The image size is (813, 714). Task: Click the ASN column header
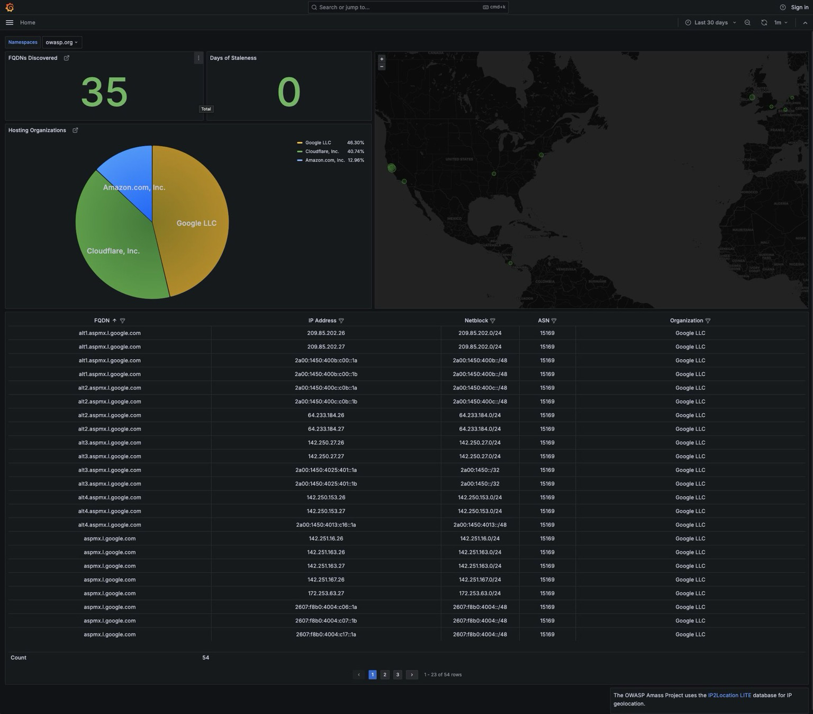(544, 320)
